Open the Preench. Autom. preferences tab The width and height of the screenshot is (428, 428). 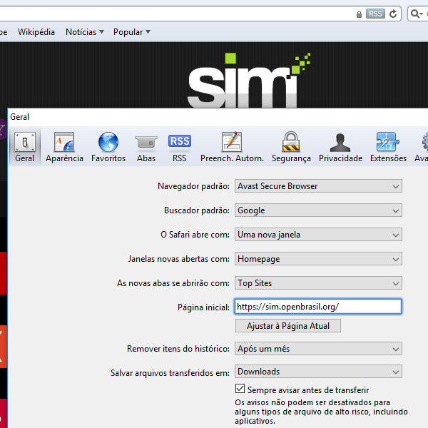coord(232,146)
